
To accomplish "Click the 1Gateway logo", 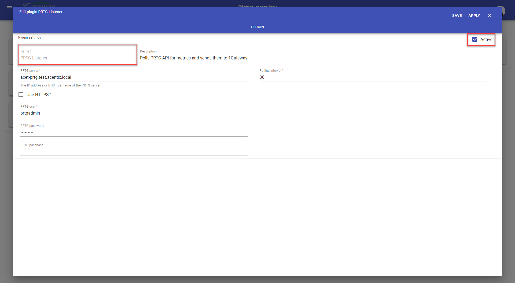I will (39, 5).
